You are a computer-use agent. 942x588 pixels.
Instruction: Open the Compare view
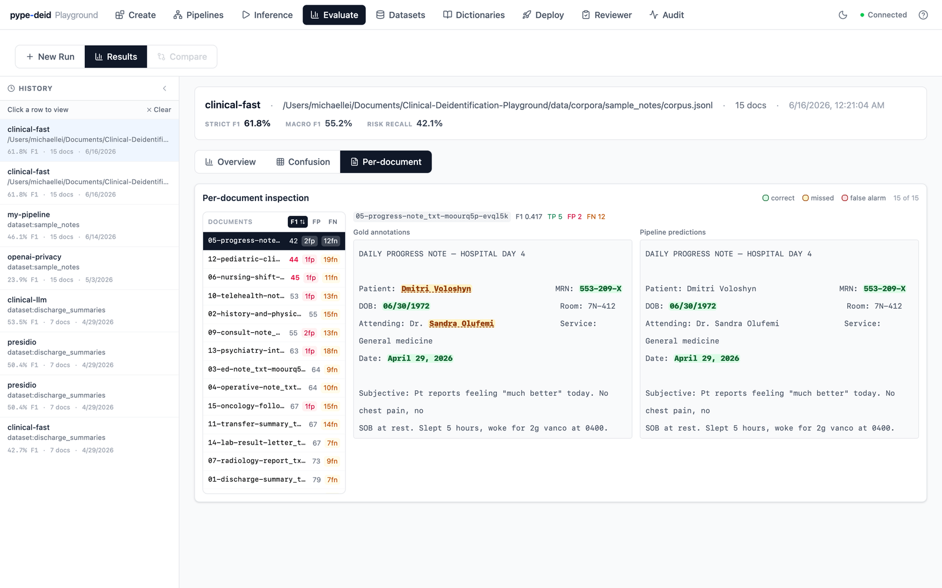[x=182, y=56]
